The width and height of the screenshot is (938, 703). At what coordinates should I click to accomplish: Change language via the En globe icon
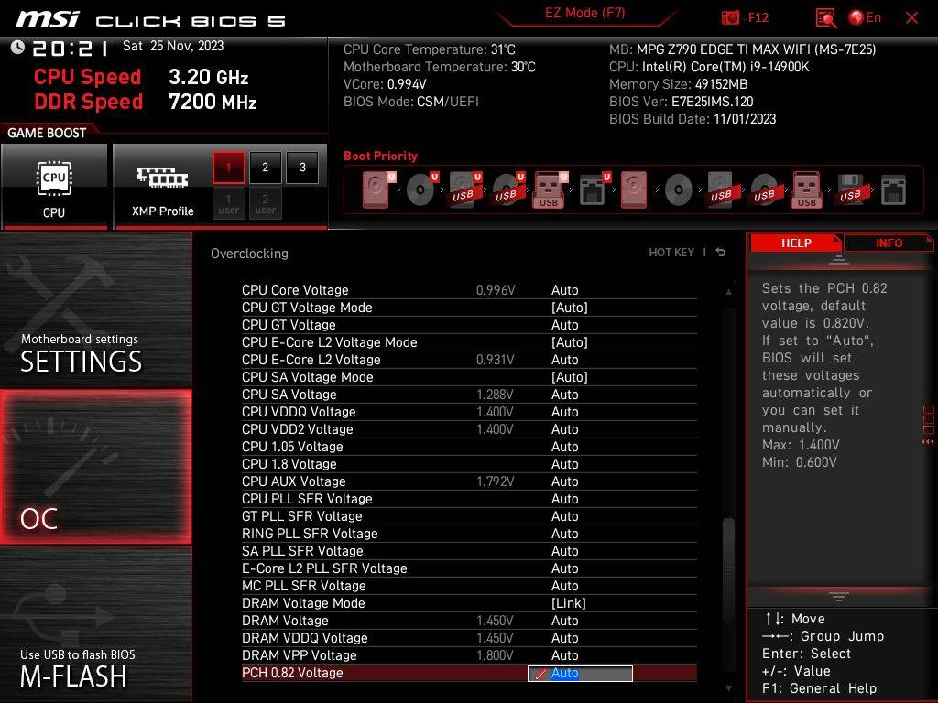[x=865, y=17]
